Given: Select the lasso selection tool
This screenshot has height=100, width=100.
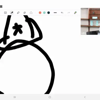Looking at the screenshot, I should [x=31, y=13].
